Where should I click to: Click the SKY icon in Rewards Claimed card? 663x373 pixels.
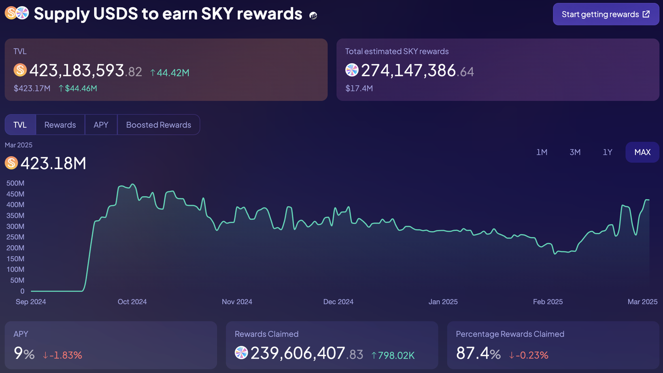click(x=241, y=353)
